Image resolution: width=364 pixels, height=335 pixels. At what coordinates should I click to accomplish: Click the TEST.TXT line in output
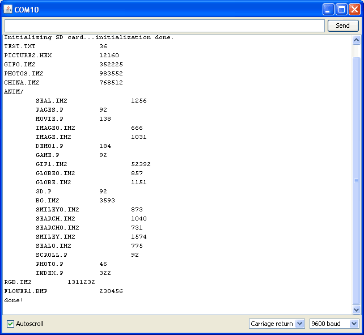click(x=20, y=46)
